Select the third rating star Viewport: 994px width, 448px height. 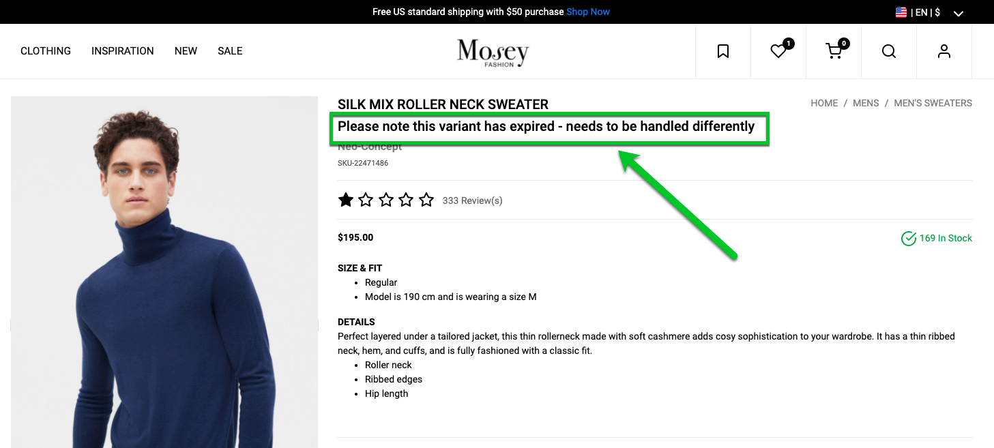386,200
